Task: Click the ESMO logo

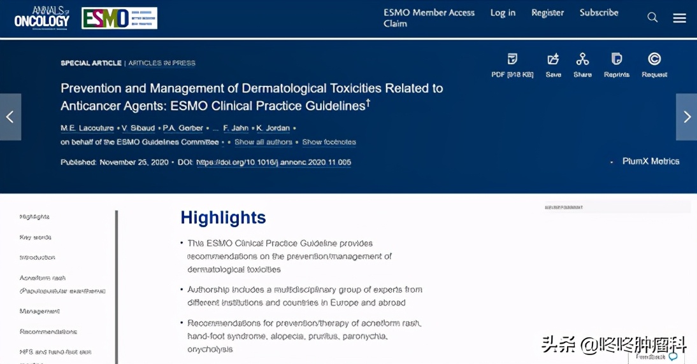Action: [x=119, y=18]
